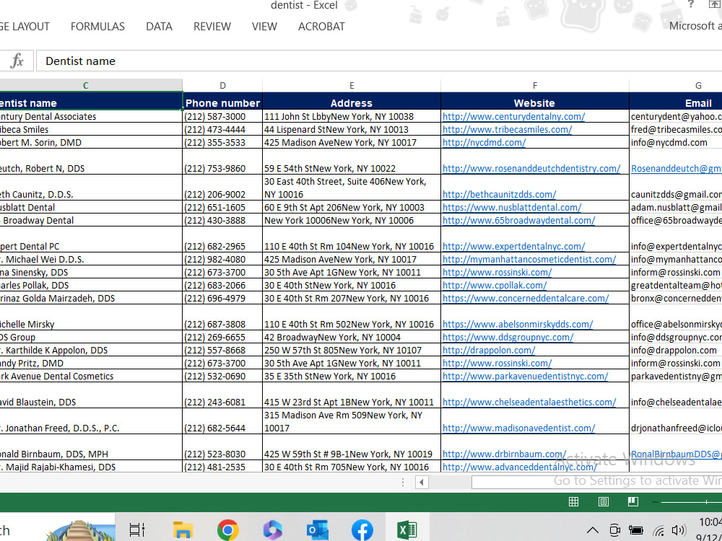Open Task View on the taskbar
This screenshot has height=541, width=722.
[x=137, y=530]
